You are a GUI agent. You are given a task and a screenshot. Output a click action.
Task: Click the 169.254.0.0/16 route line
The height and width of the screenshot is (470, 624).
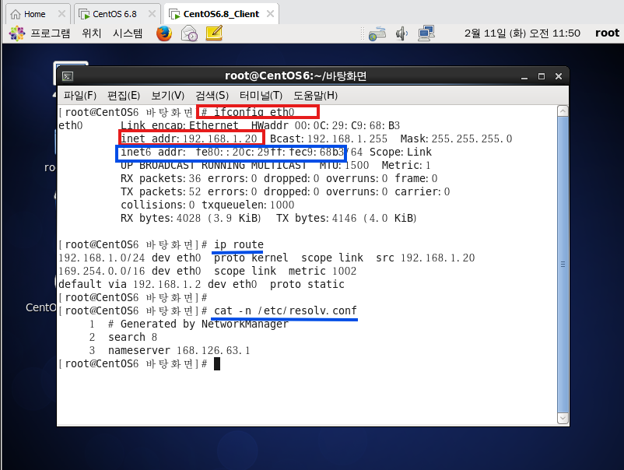207,271
